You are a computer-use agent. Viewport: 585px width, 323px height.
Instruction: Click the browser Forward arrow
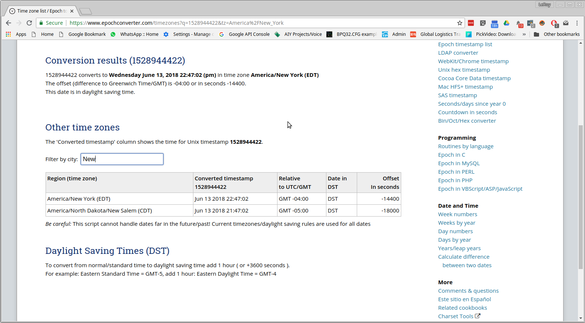click(19, 23)
